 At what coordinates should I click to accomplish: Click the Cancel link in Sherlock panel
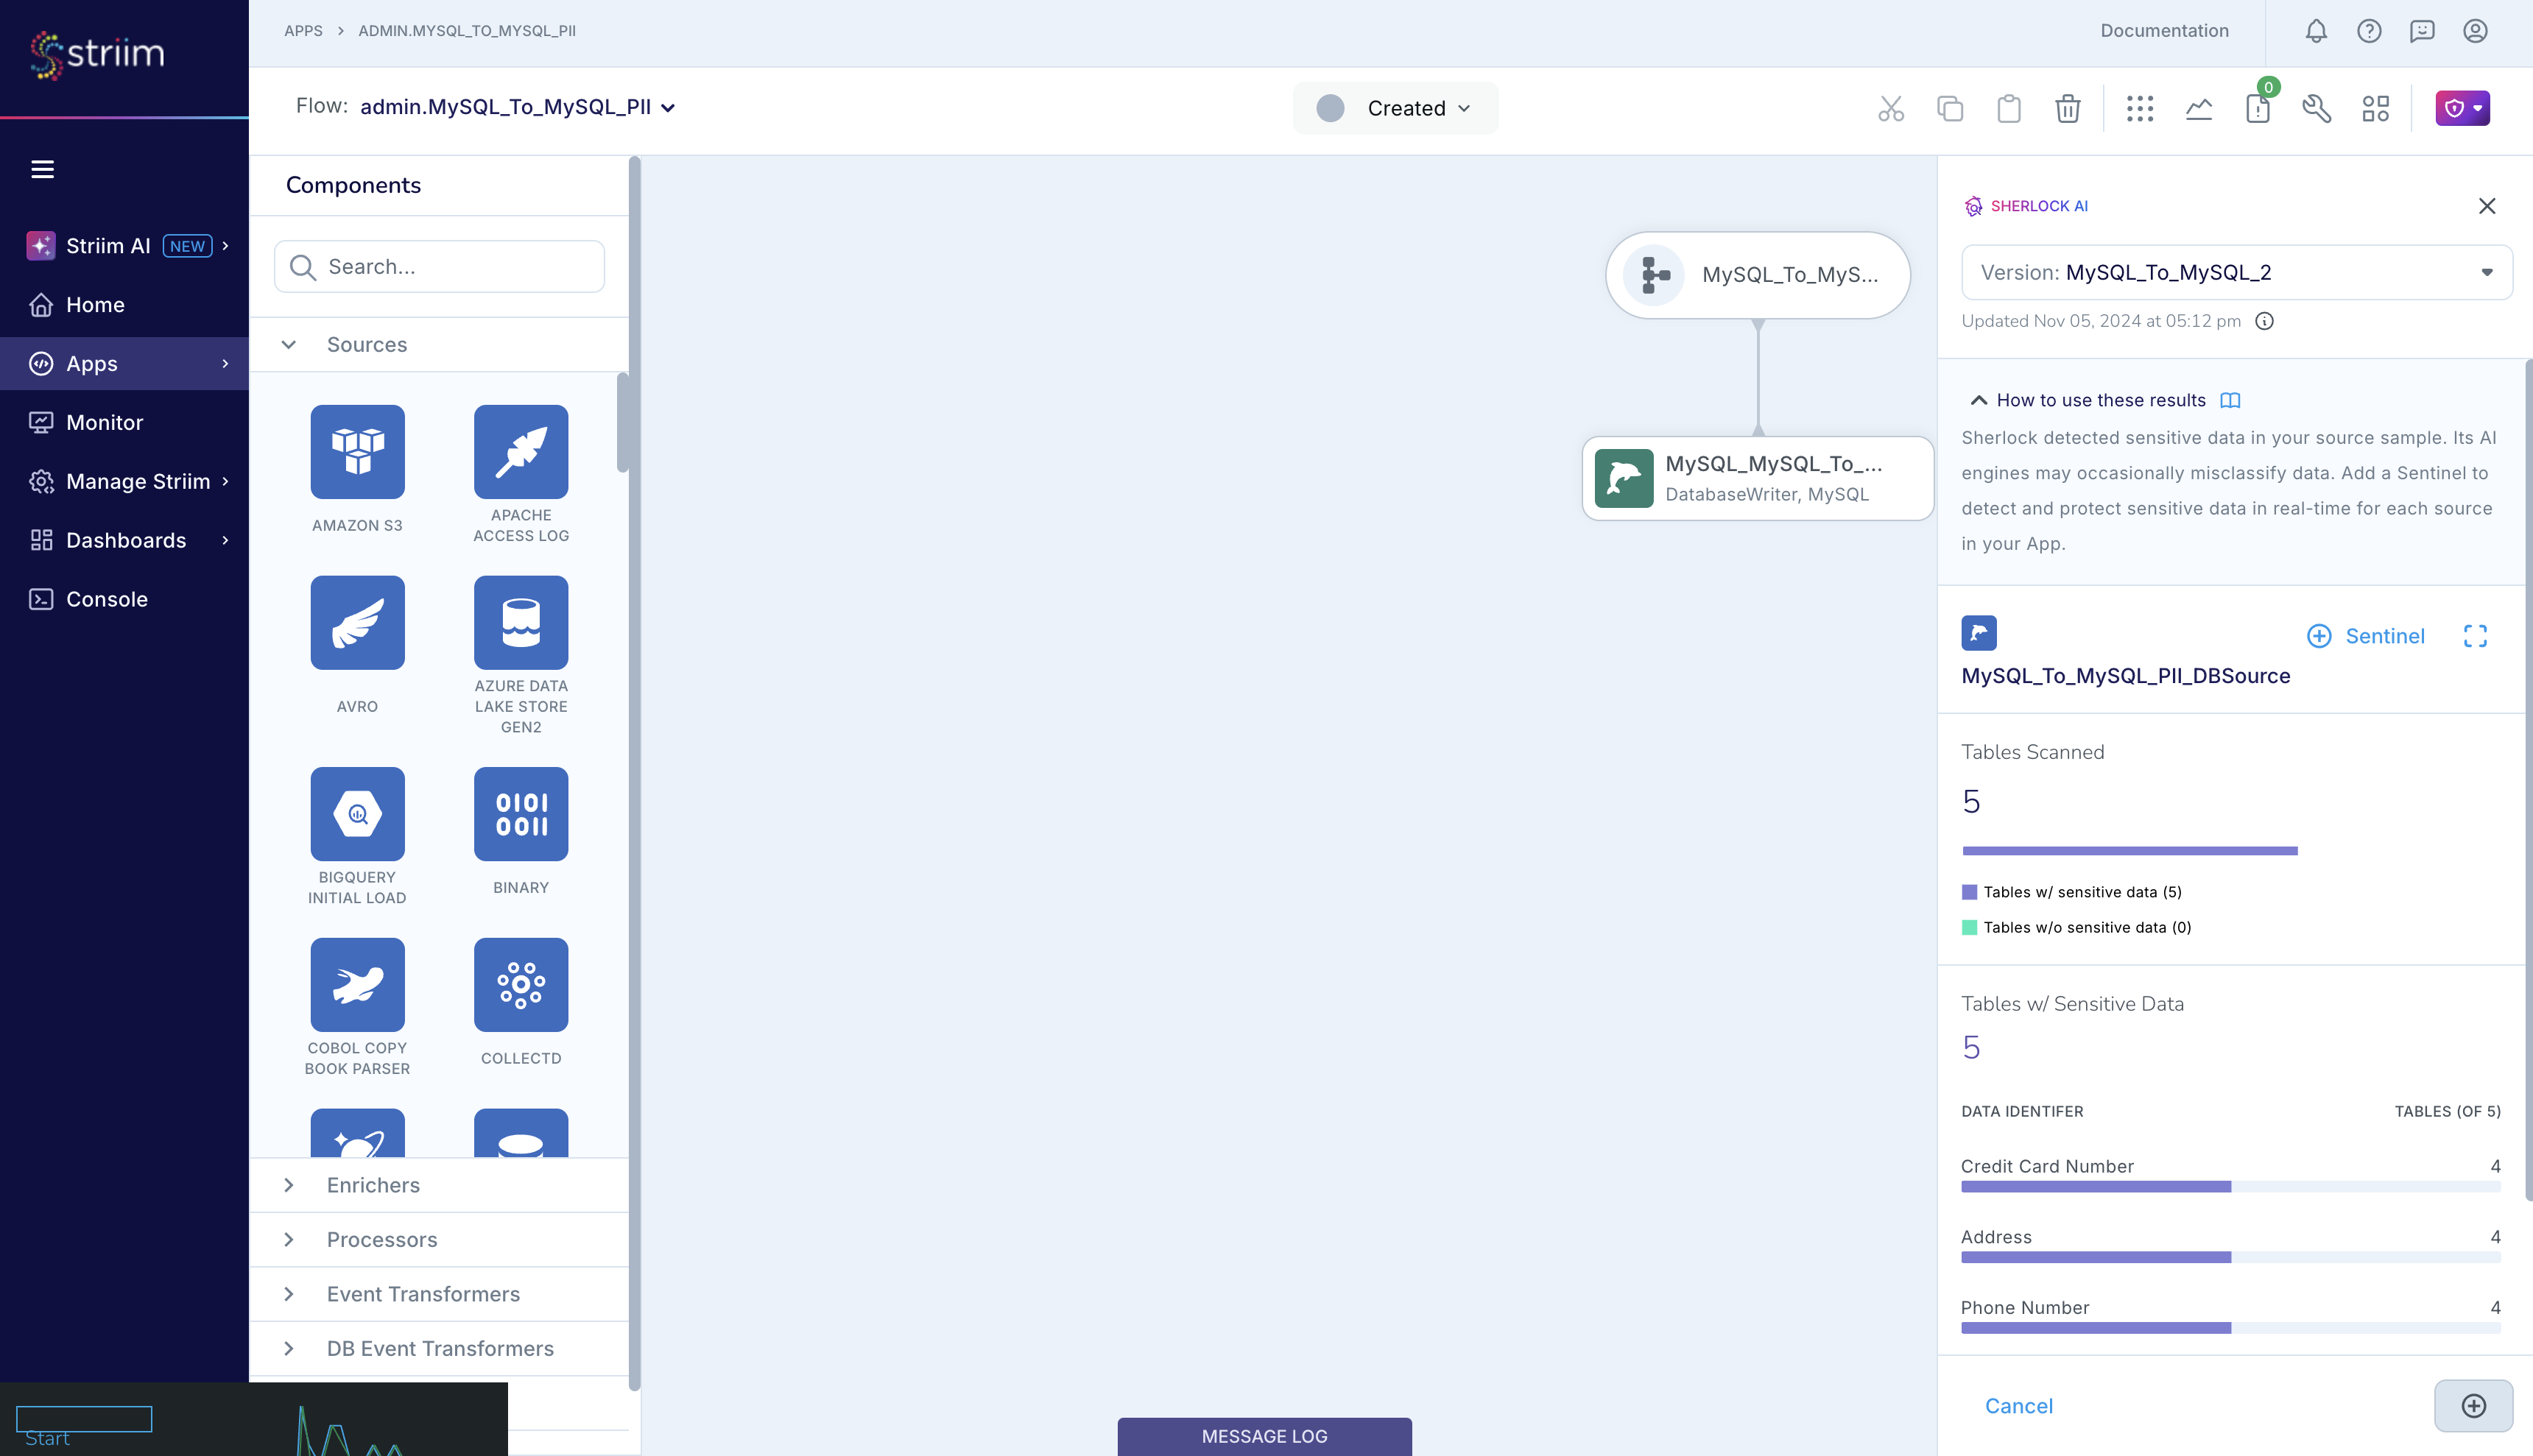tap(2019, 1405)
